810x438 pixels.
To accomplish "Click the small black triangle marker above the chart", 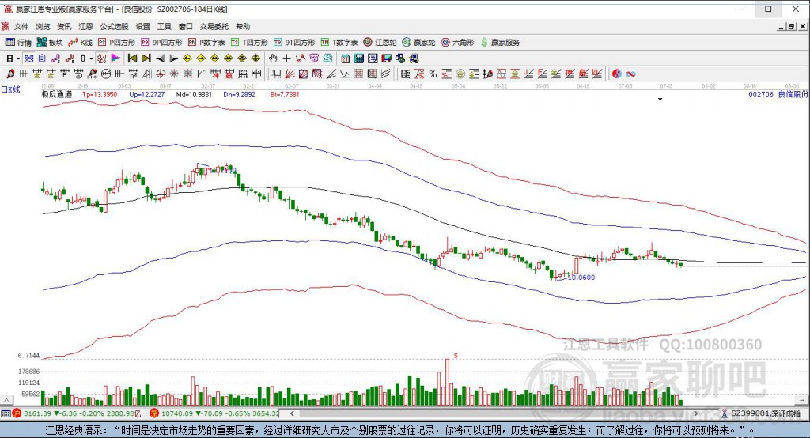I will 660,99.
